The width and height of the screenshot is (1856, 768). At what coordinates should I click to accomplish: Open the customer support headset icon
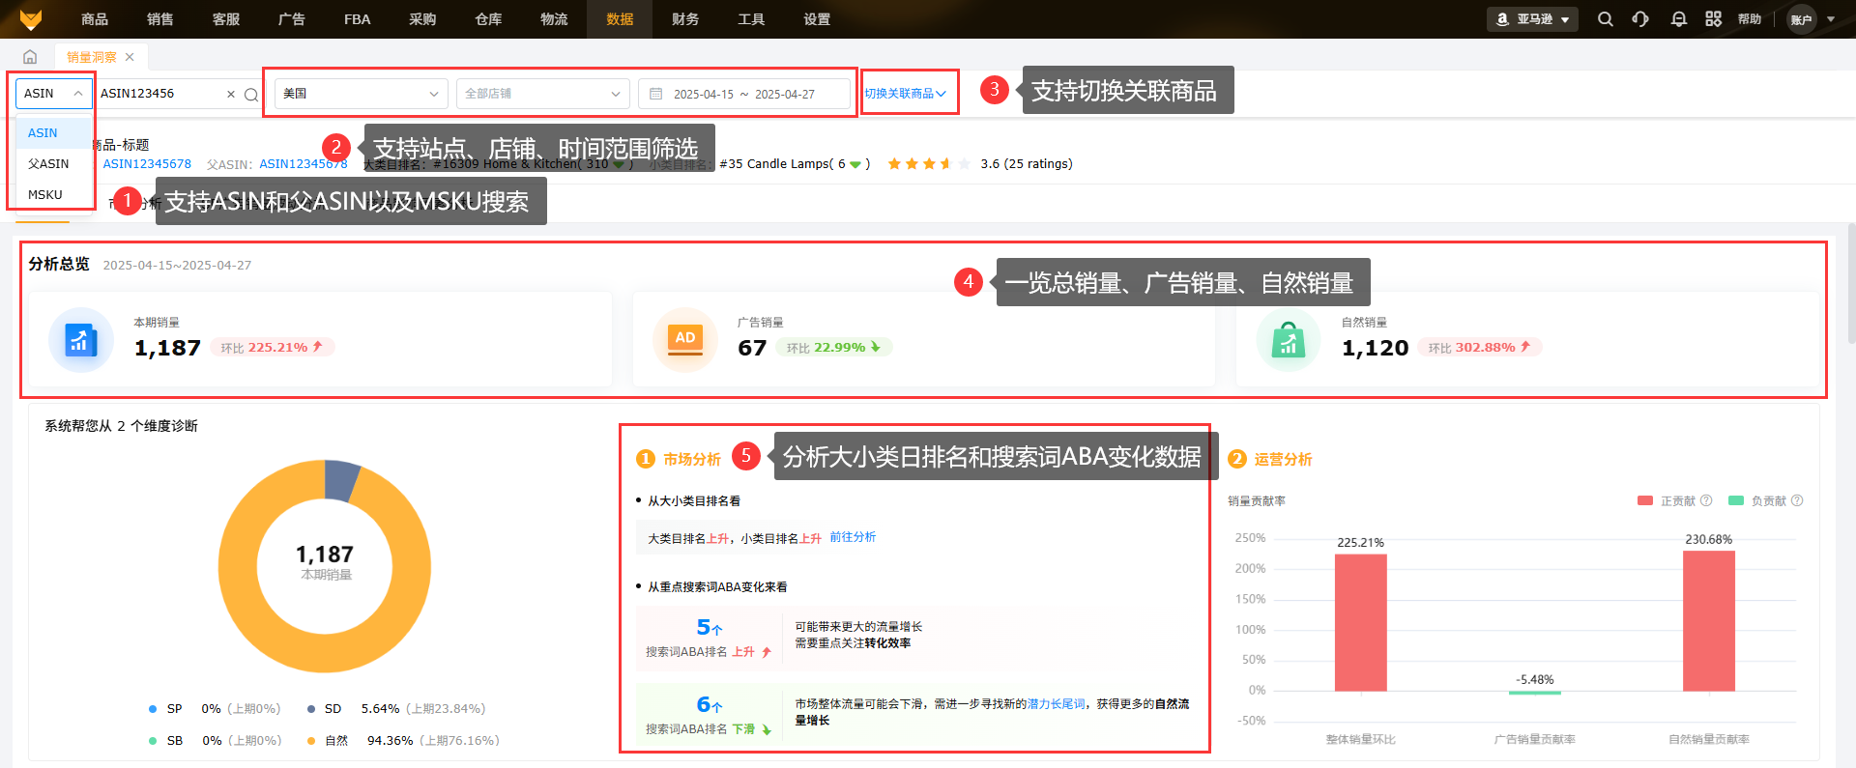(1640, 19)
